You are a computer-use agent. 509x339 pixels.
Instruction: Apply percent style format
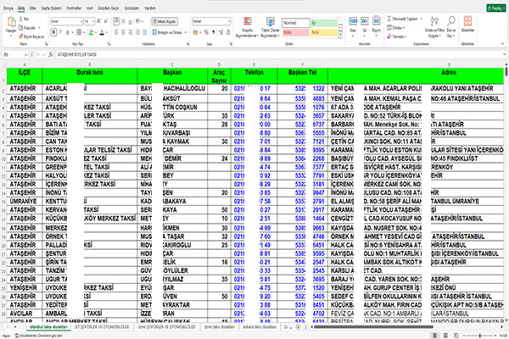[206, 32]
